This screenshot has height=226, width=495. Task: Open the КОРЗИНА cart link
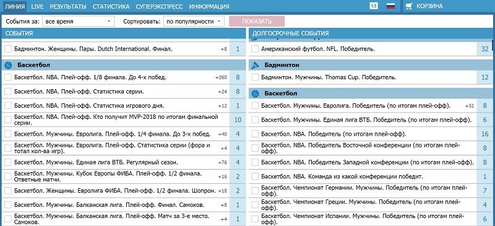pyautogui.click(x=429, y=6)
